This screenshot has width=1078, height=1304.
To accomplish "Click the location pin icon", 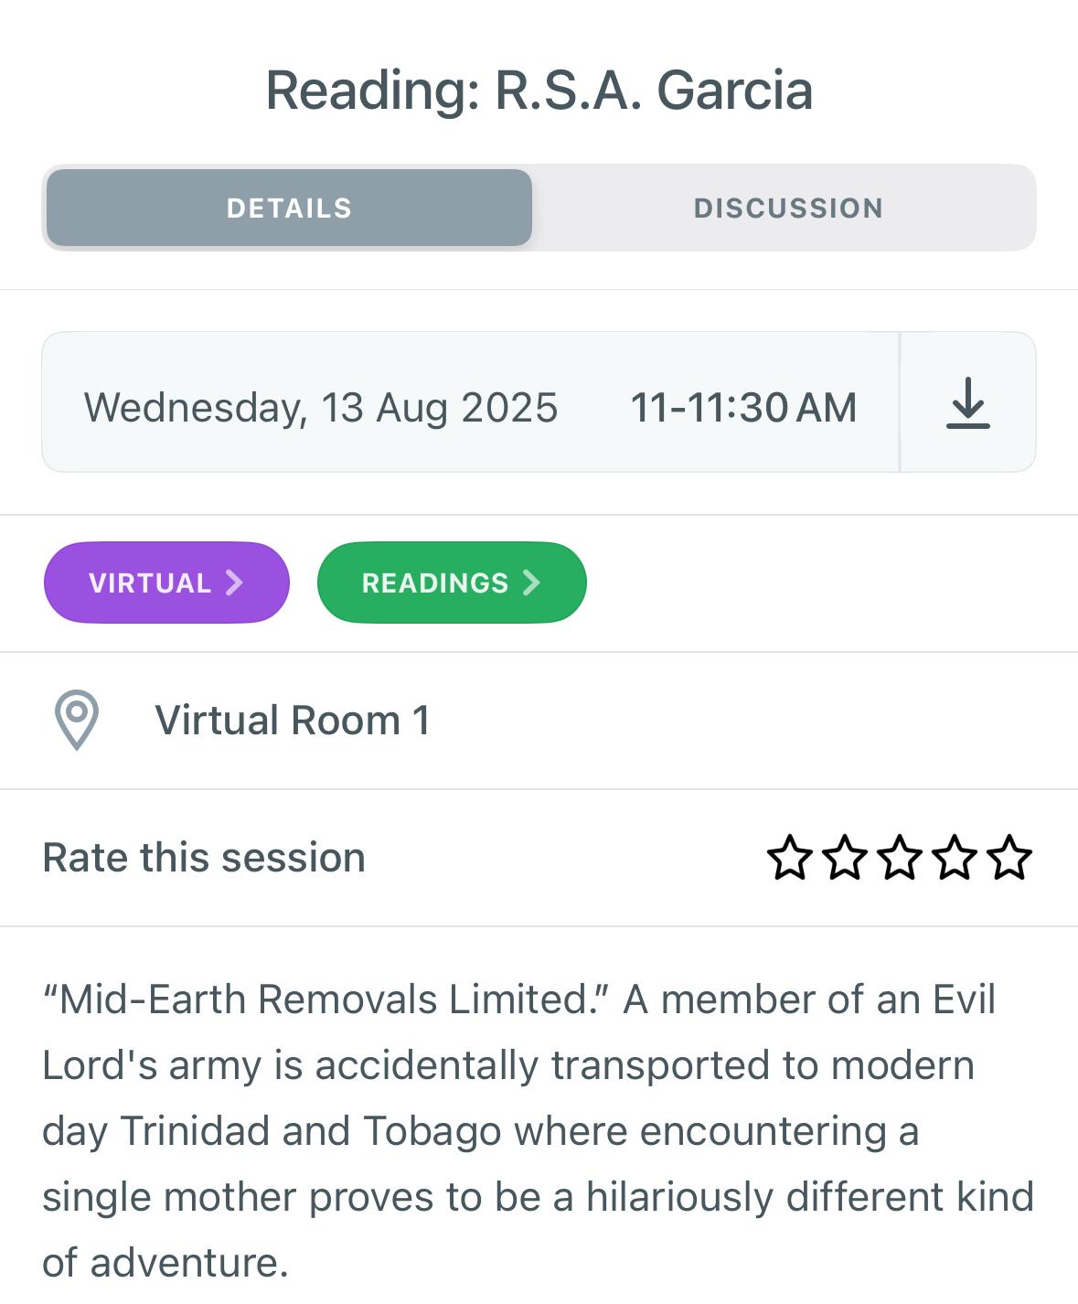I will click(x=77, y=720).
